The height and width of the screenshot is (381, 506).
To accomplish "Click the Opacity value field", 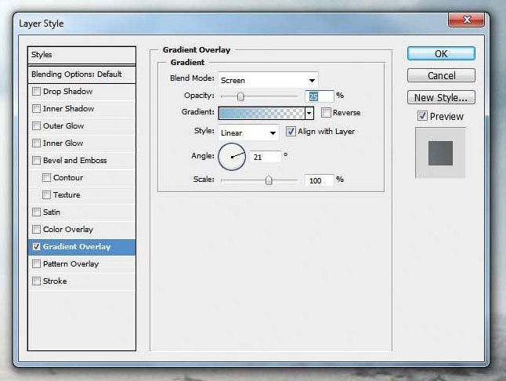I will tap(319, 96).
